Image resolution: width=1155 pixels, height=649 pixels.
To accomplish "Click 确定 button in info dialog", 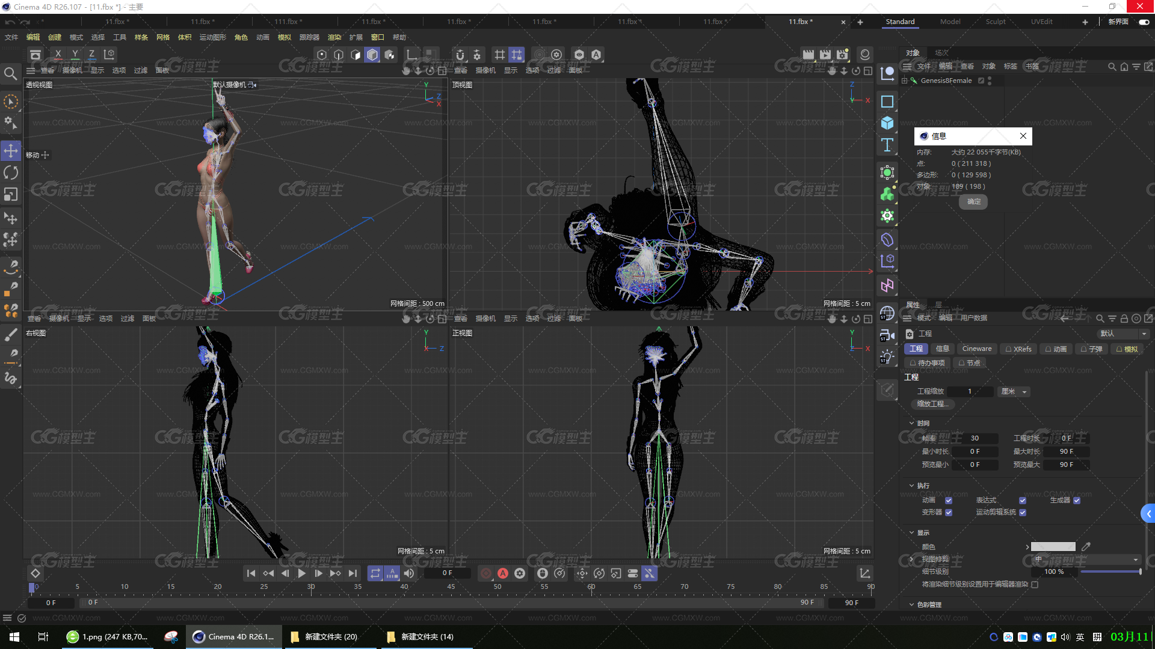I will pos(974,201).
